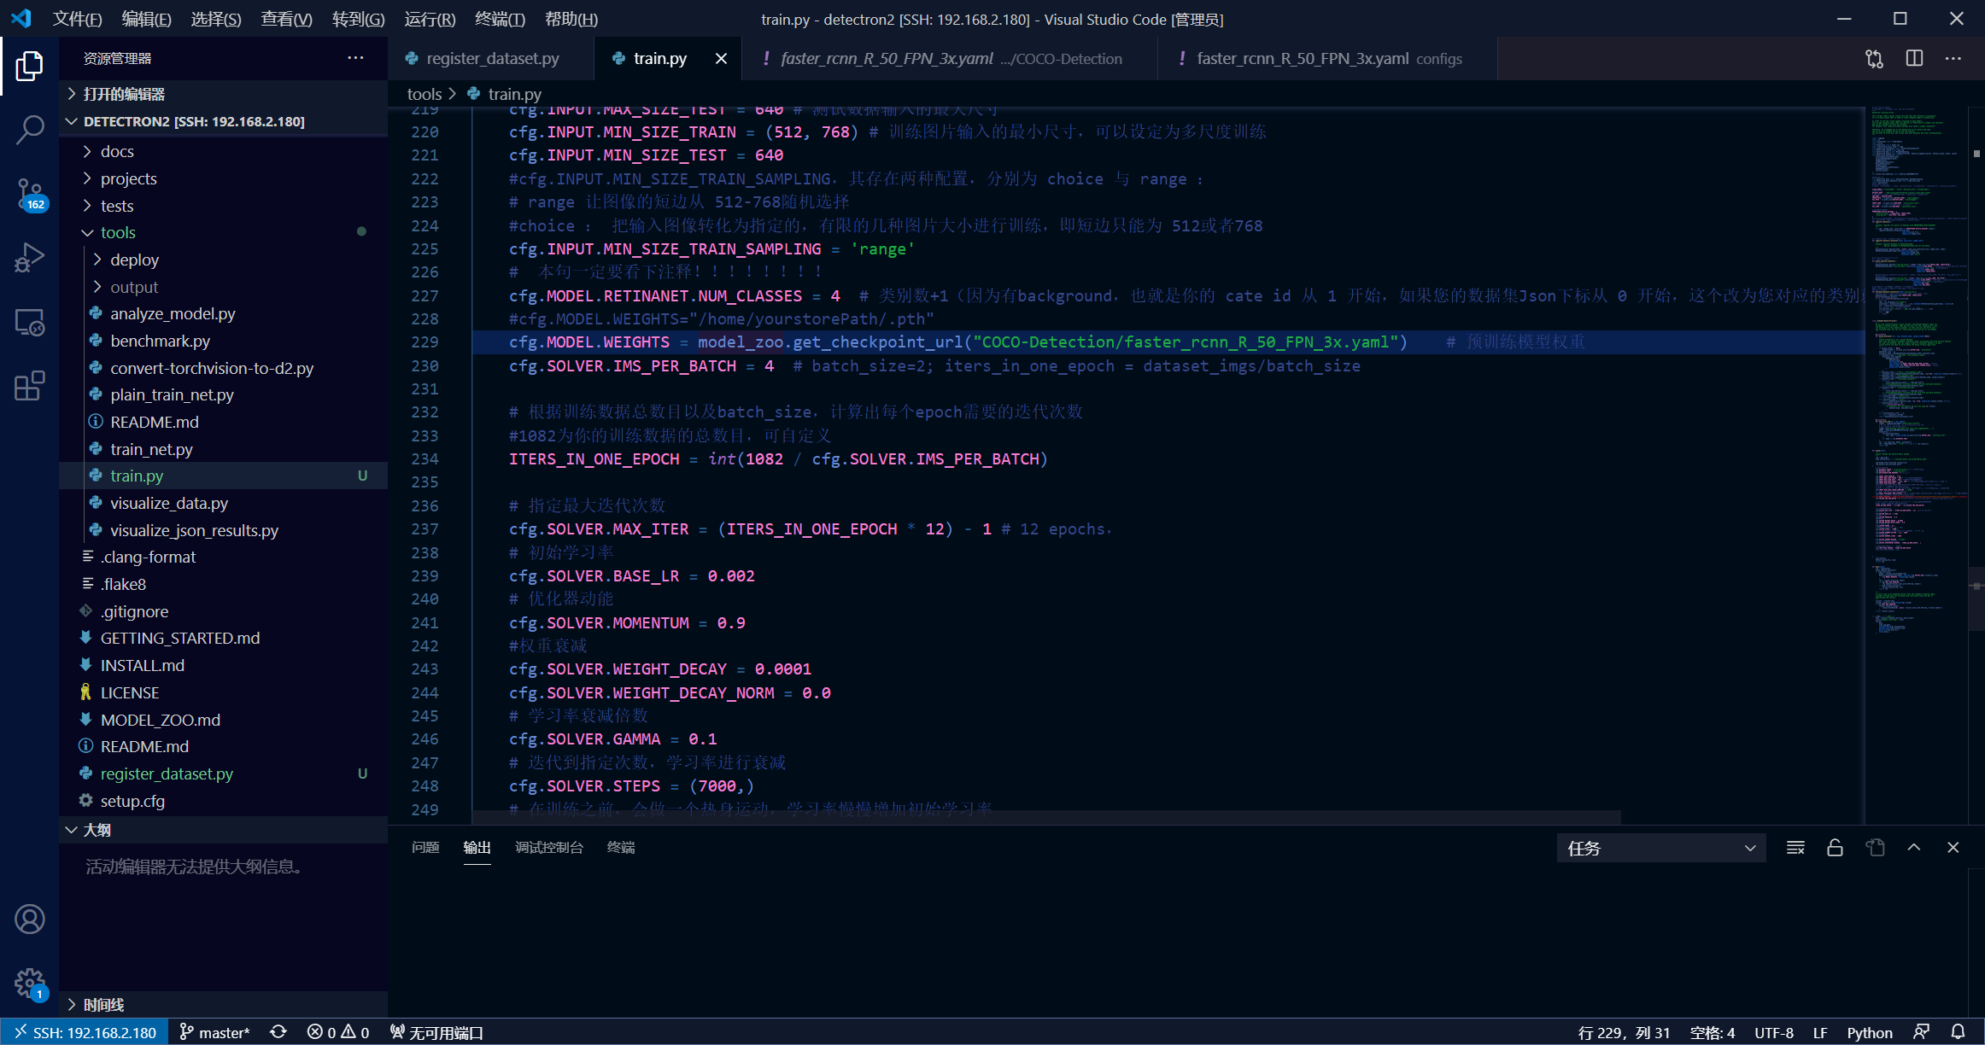Click the errors and warnings status indicator
1985x1045 pixels.
(x=338, y=1031)
